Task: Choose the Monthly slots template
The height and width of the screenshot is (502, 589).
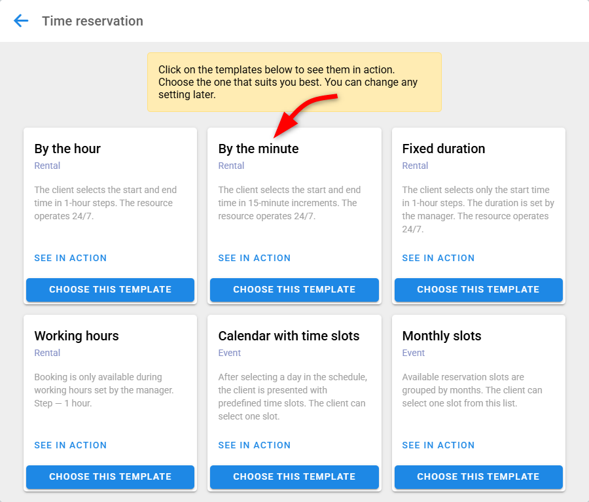Action: [478, 476]
